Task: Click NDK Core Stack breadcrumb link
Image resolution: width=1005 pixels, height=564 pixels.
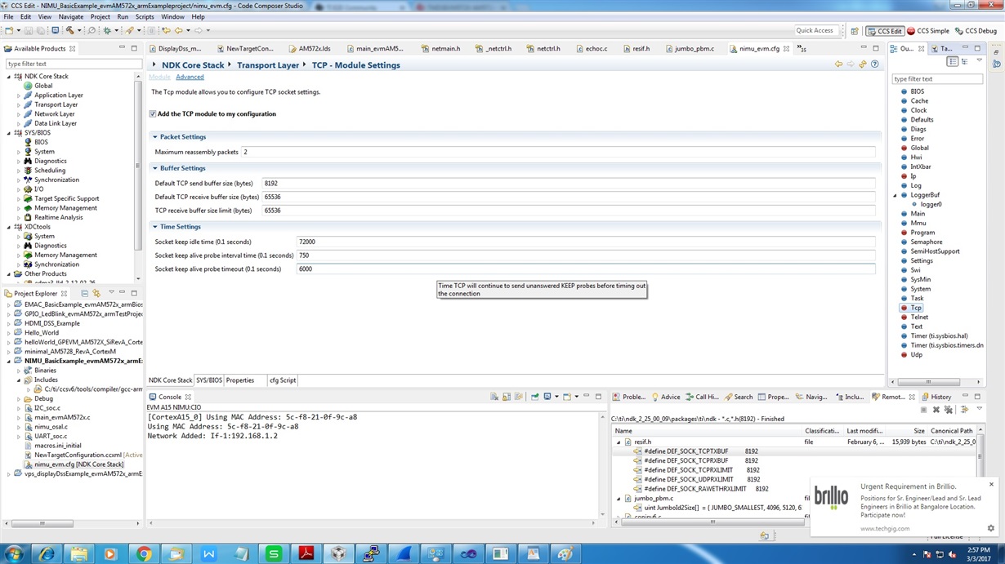Action: (x=193, y=65)
